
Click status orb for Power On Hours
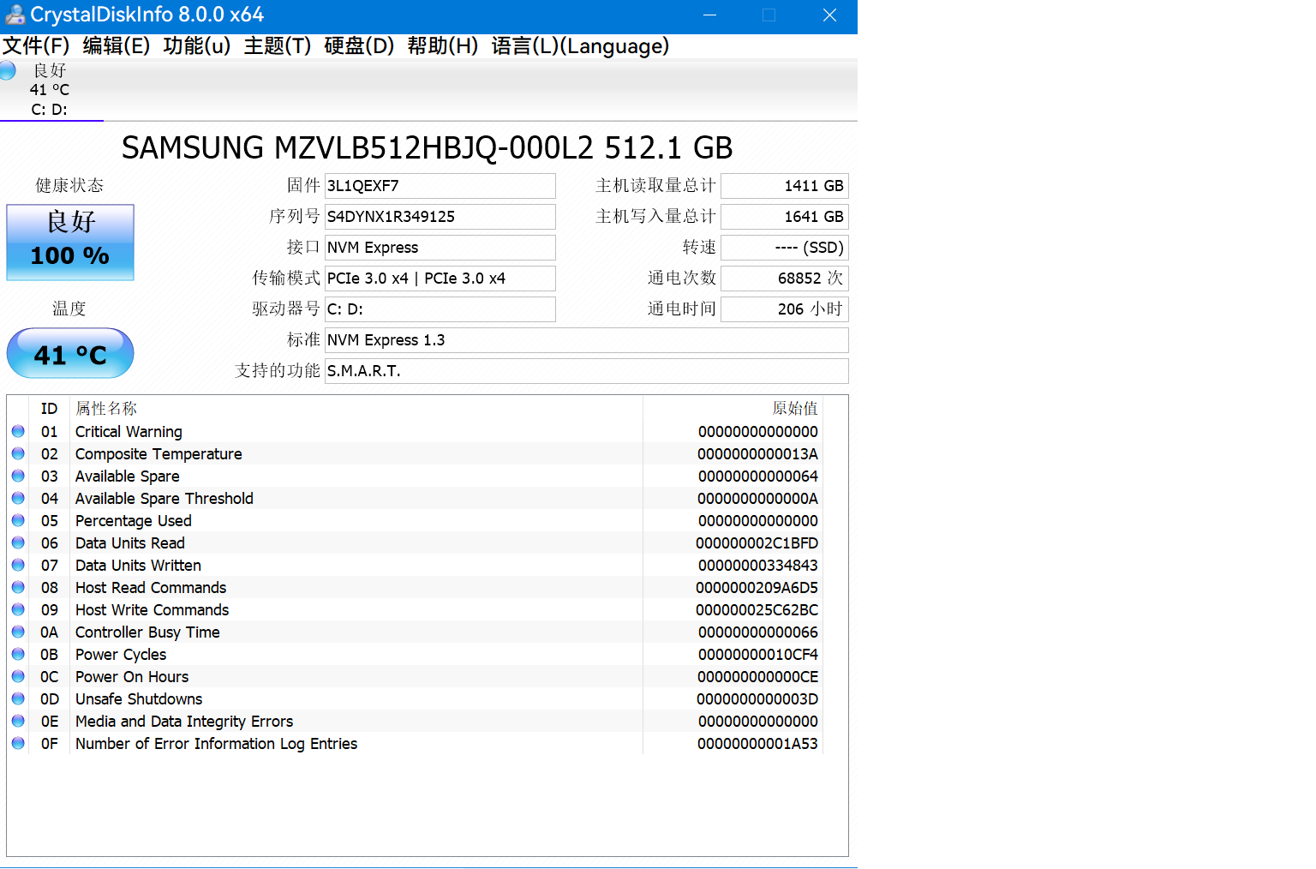click(x=18, y=676)
